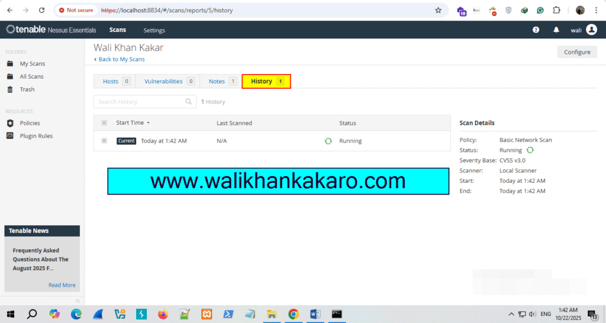Open Word from taskbar
Screen dimensions: 606x323
315,314
